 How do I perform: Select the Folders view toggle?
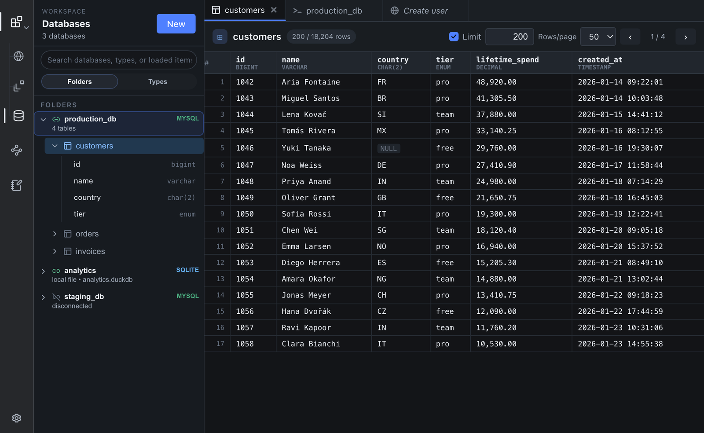(80, 82)
